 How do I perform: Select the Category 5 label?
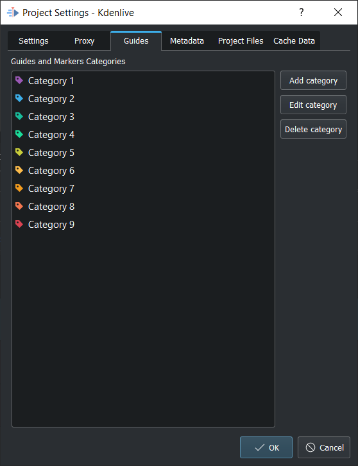coord(51,153)
